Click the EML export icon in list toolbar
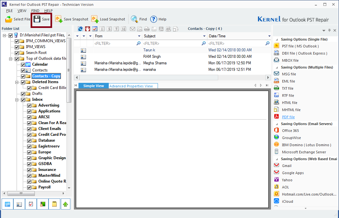The height and width of the screenshot is (218, 339). coord(140,29)
